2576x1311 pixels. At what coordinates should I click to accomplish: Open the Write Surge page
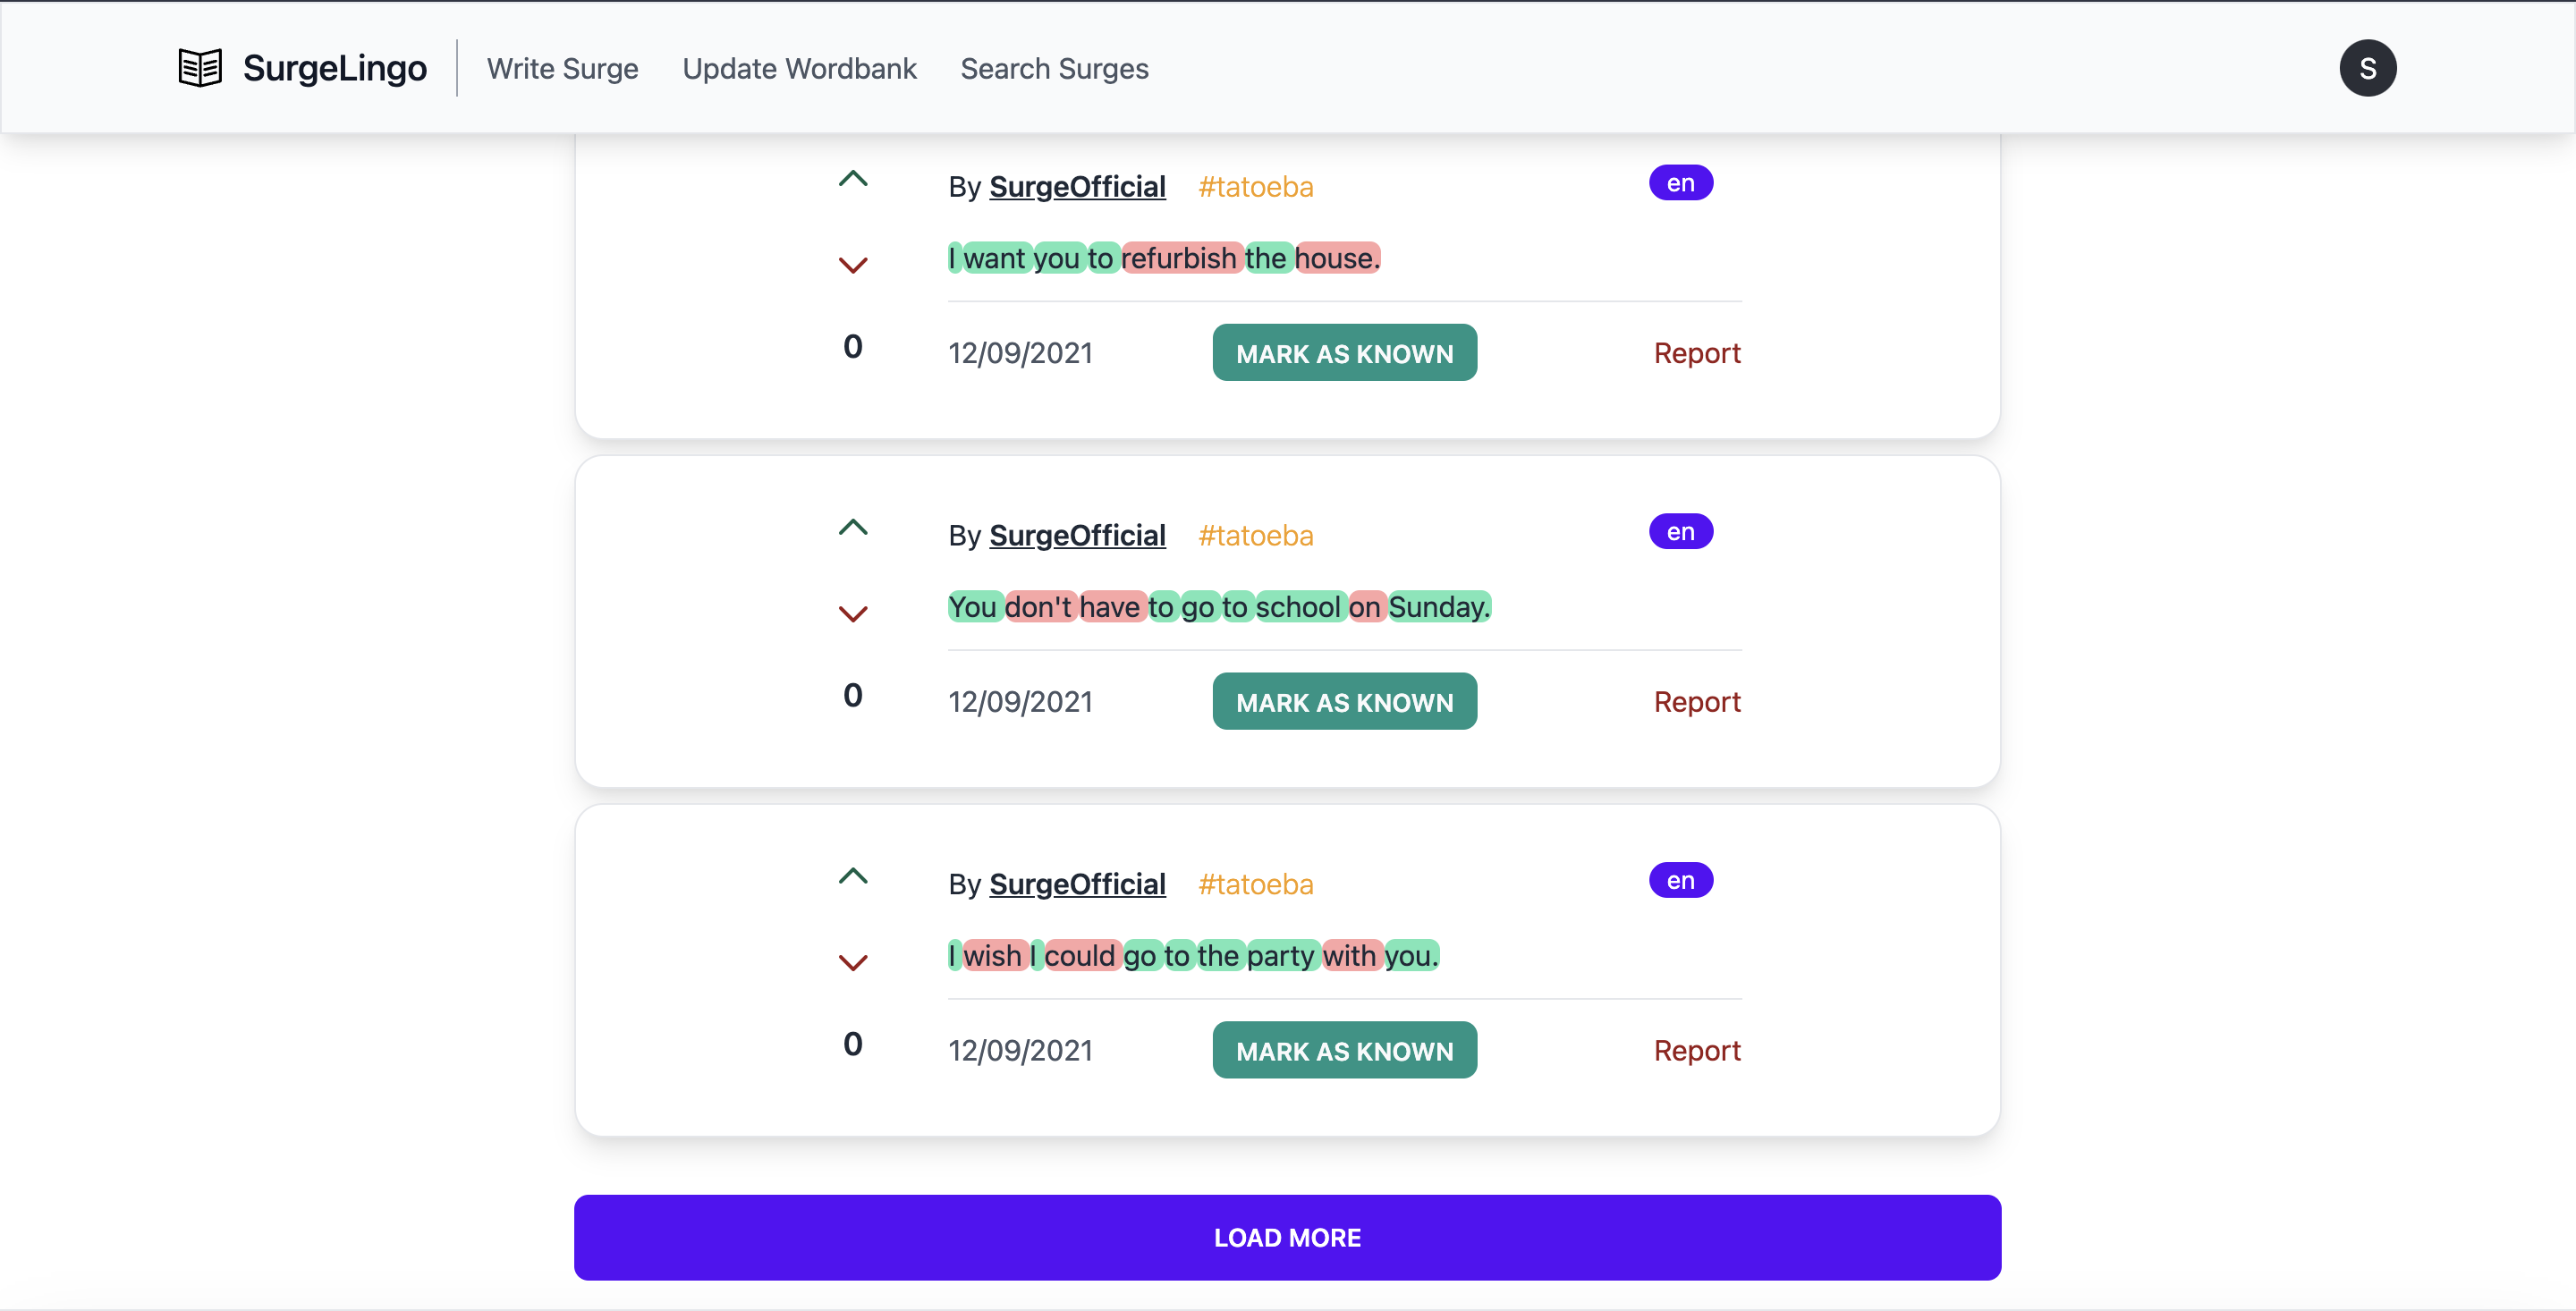coord(562,68)
